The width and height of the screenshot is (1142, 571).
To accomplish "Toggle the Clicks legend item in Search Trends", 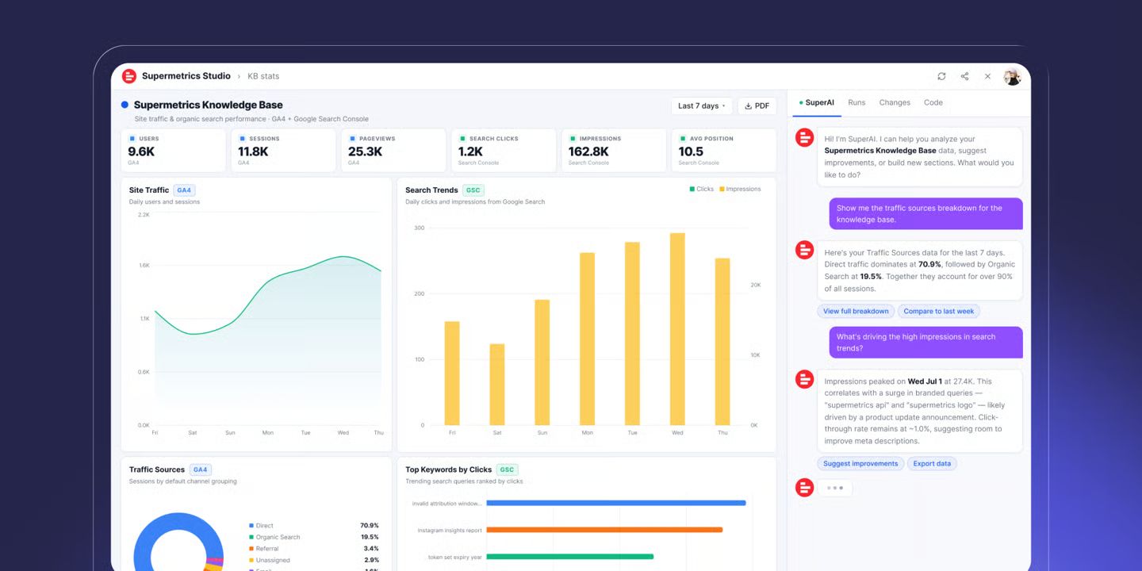I will coord(702,190).
